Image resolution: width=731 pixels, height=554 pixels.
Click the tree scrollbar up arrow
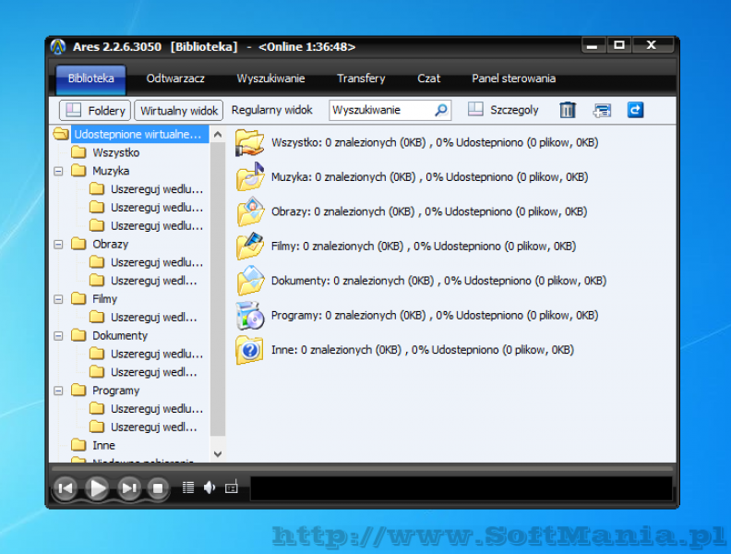pyautogui.click(x=218, y=135)
